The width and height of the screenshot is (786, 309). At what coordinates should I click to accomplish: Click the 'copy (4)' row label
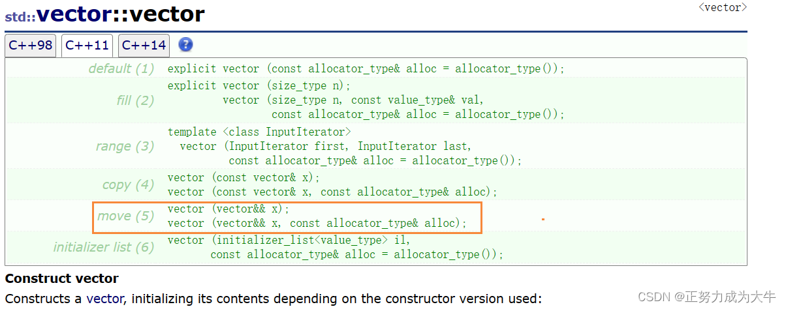pos(129,184)
